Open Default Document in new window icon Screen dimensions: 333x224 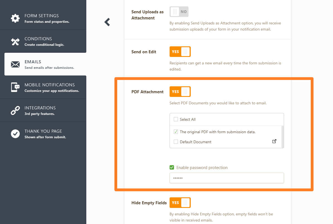click(274, 141)
